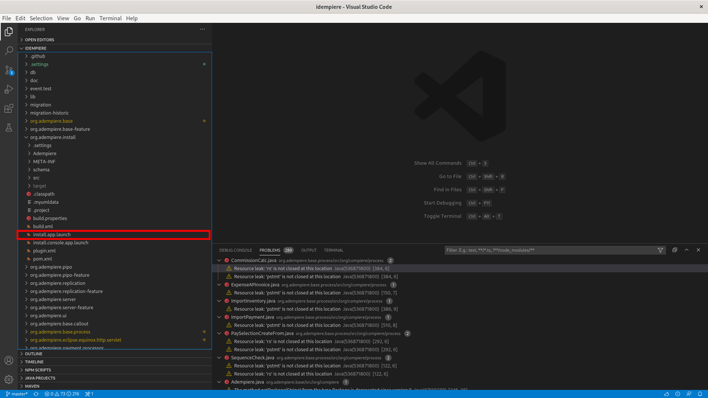Maximize the bottom panel with the chevron

point(687,250)
